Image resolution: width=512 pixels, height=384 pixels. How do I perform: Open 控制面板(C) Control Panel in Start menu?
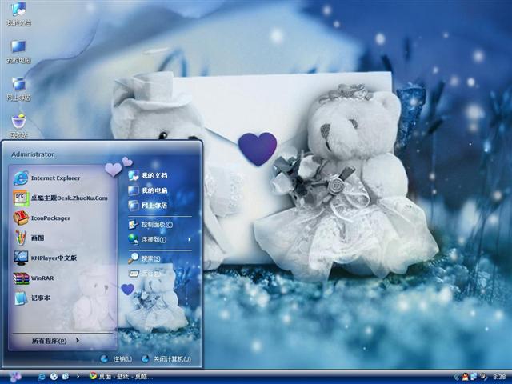150,225
